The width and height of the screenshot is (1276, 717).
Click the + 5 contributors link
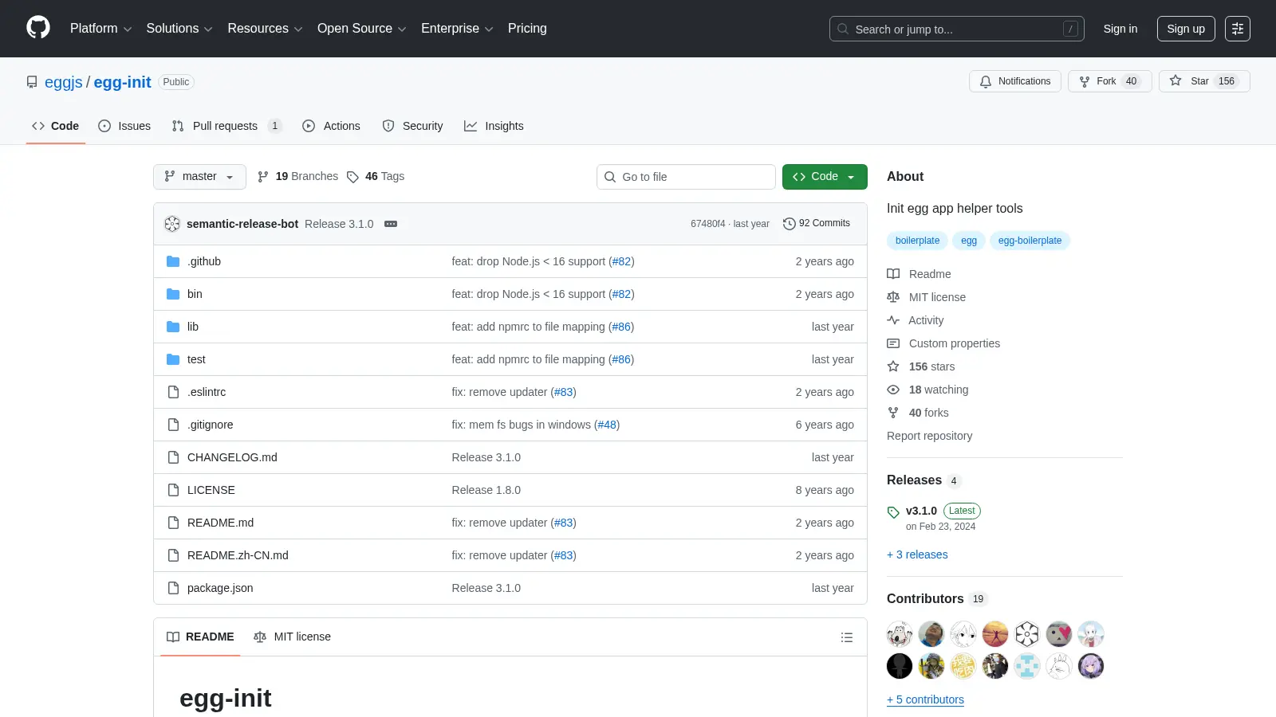click(925, 699)
